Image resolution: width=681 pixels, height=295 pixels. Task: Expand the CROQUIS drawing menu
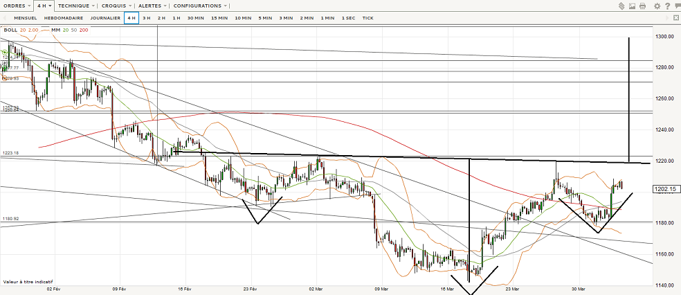pos(116,6)
